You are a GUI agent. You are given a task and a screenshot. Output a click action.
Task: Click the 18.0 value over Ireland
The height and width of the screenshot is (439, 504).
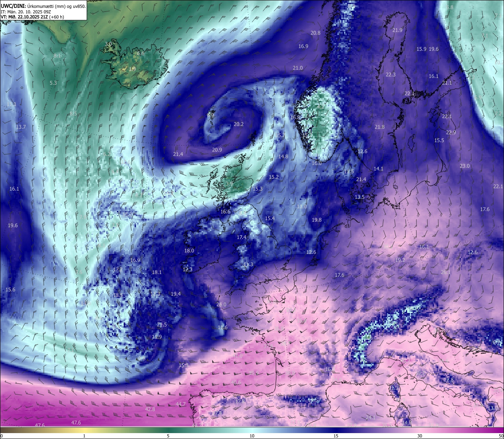click(x=189, y=250)
